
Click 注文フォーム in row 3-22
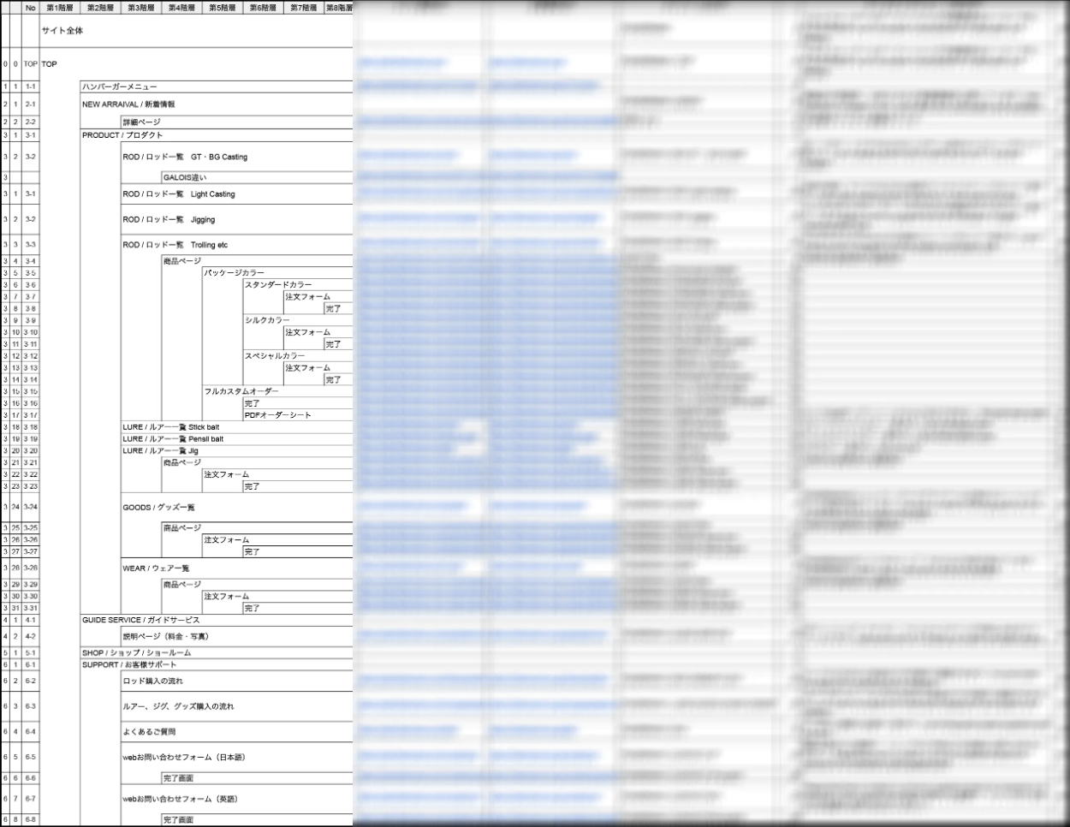click(277, 474)
